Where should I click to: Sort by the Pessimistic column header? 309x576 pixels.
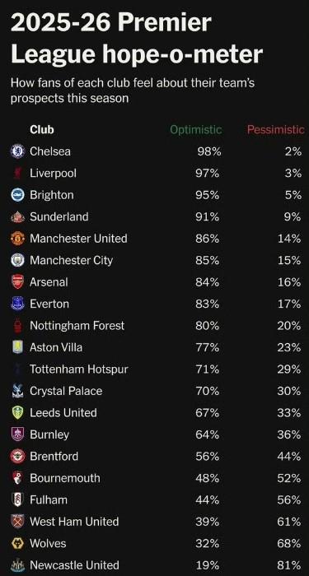pos(275,130)
